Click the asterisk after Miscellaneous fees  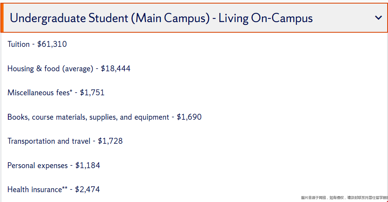coord(71,92)
